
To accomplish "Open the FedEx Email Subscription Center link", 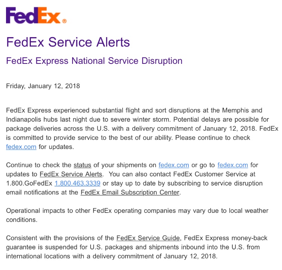I will coord(130,192).
